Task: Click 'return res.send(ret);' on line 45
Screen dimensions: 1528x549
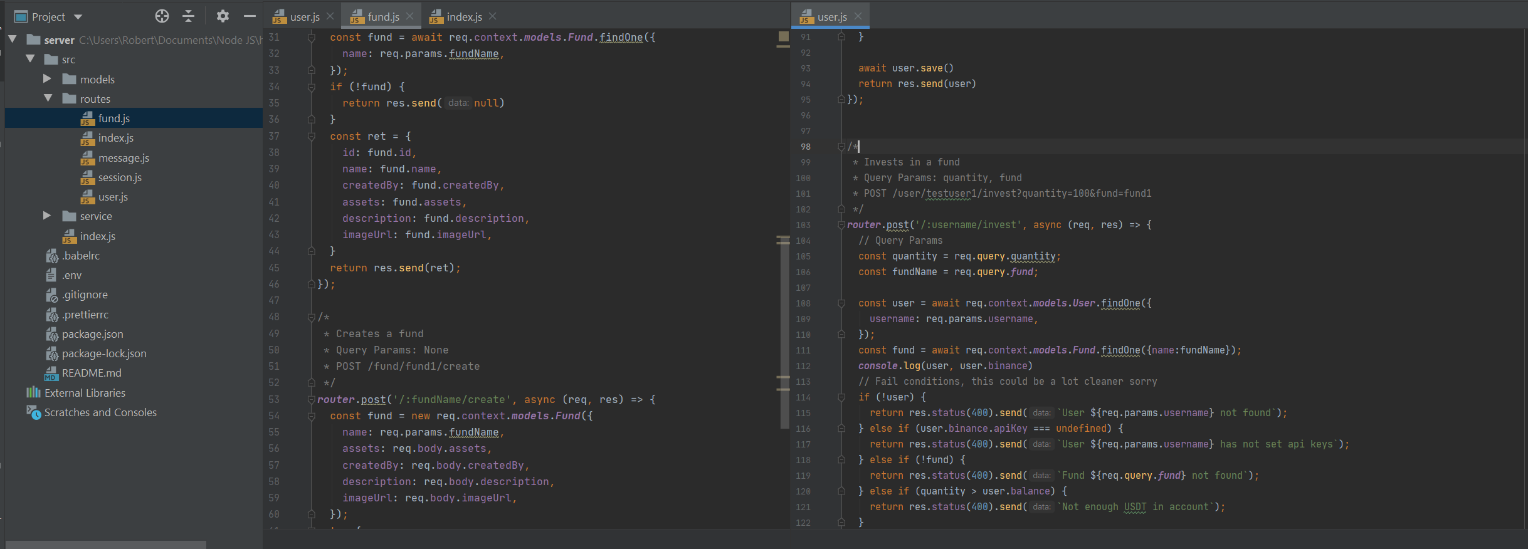Action: 396,268
